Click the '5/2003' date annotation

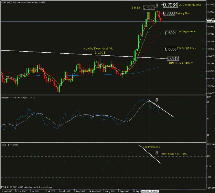point(100,53)
